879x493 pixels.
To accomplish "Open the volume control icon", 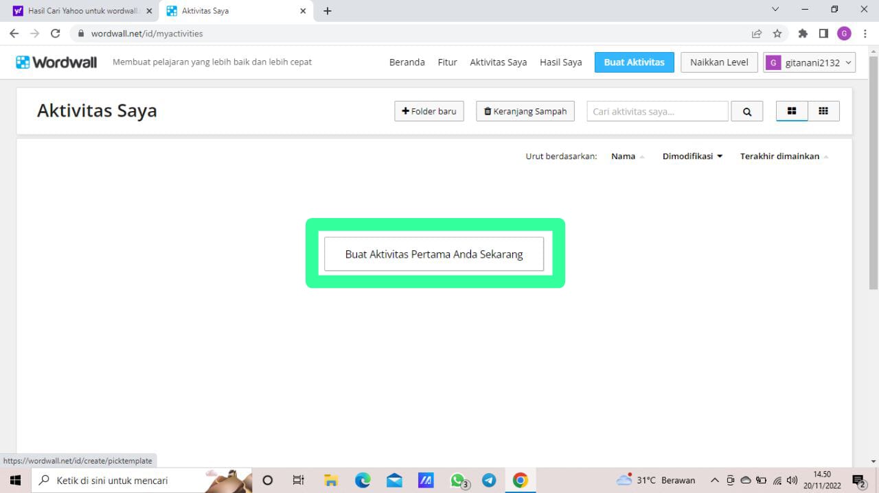I will pyautogui.click(x=792, y=480).
